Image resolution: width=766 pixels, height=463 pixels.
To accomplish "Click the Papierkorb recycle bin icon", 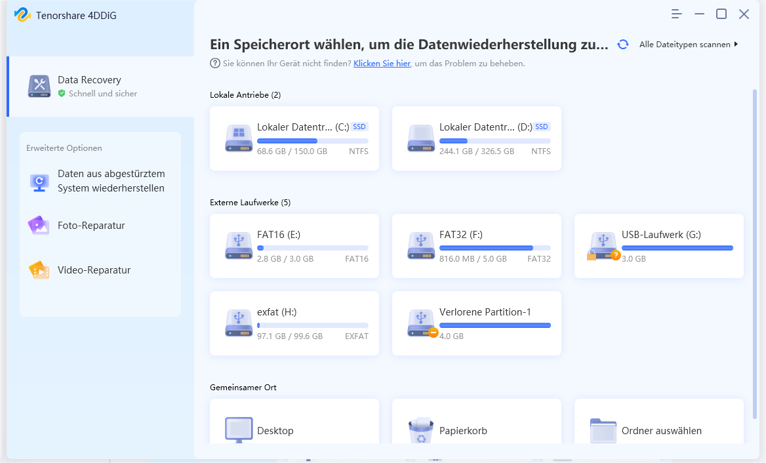I will tap(421, 430).
